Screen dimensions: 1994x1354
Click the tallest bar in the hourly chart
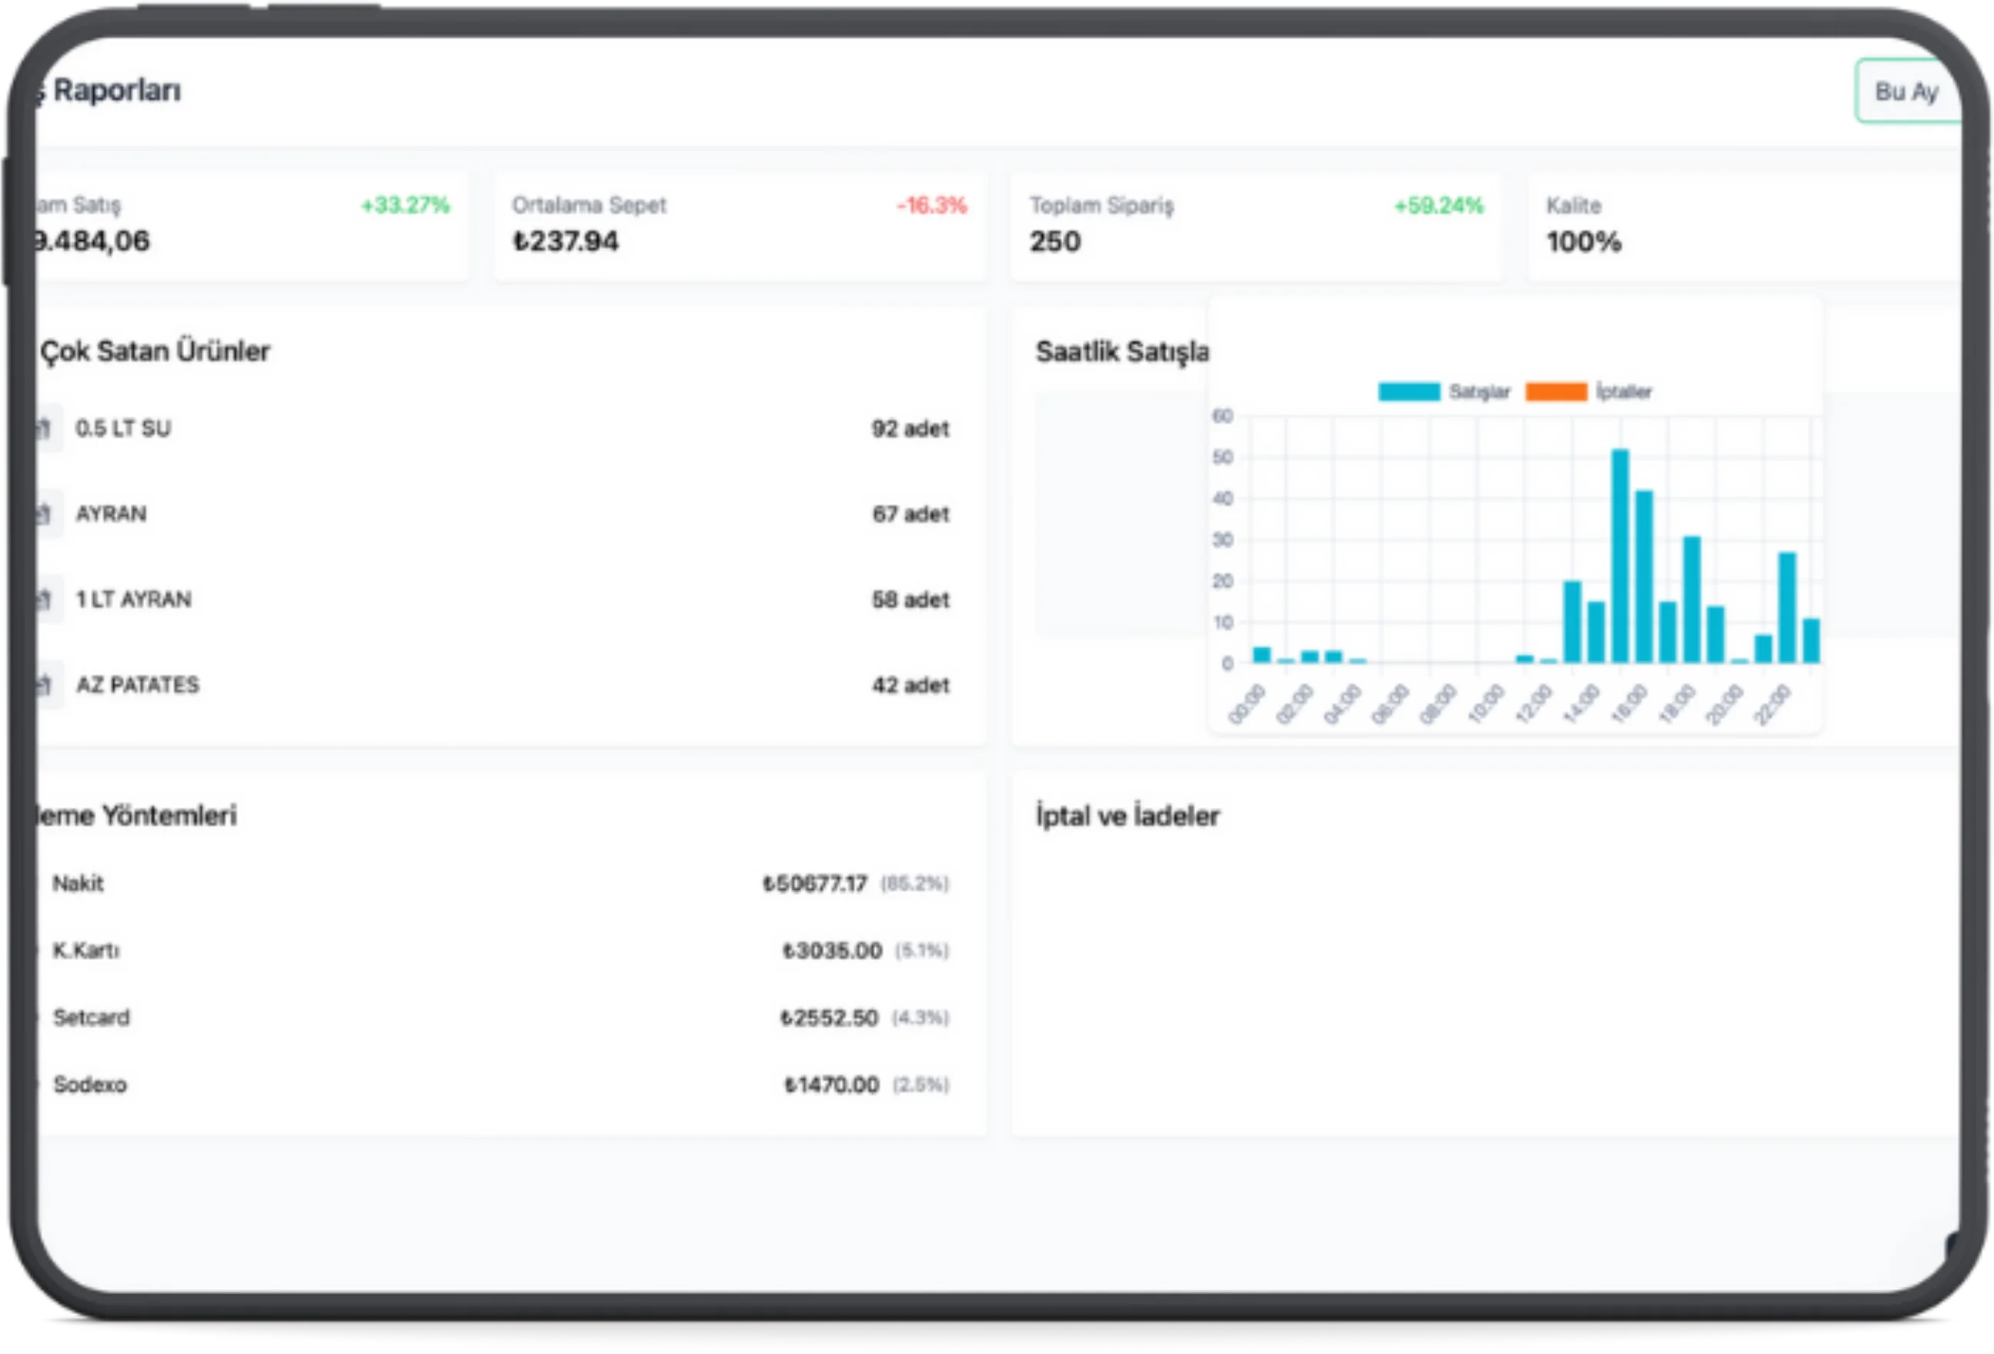tap(1620, 558)
